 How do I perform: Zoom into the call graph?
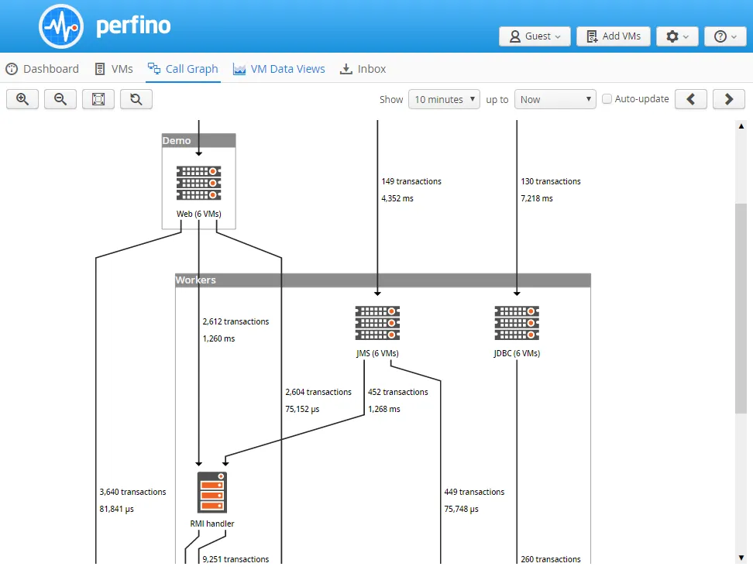point(22,98)
